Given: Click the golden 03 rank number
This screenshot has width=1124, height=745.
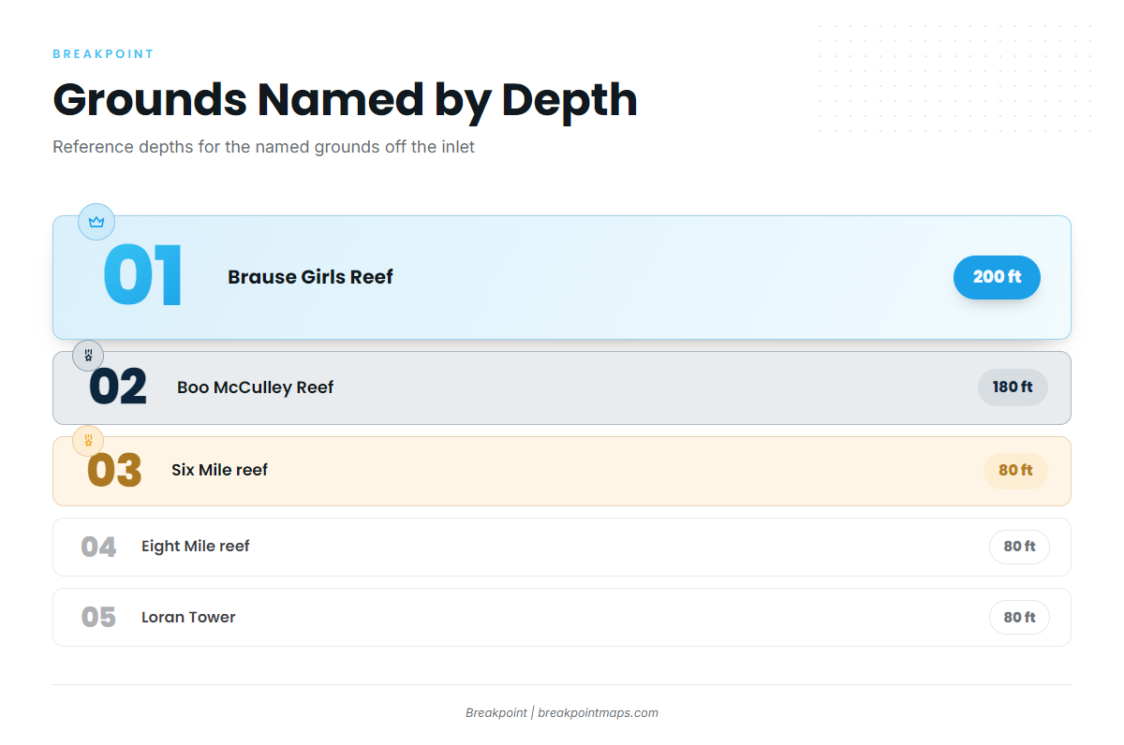Looking at the screenshot, I should (114, 471).
